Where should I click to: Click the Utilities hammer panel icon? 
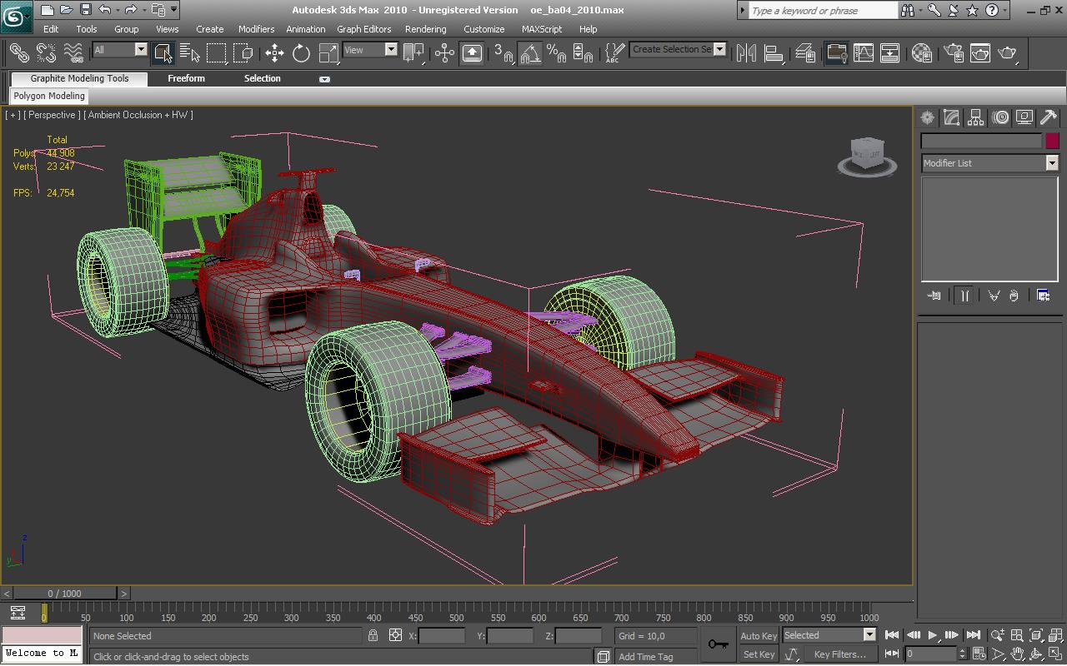(1049, 117)
